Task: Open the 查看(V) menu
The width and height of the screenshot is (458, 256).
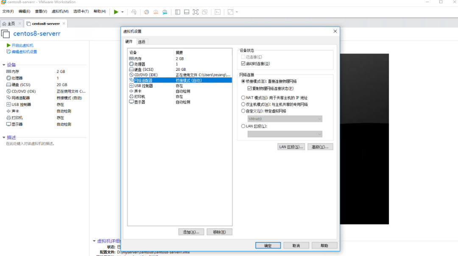Action: (41, 11)
